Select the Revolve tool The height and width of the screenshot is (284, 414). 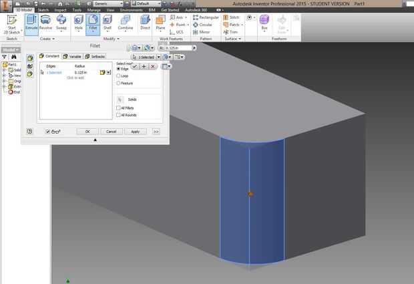(x=45, y=23)
